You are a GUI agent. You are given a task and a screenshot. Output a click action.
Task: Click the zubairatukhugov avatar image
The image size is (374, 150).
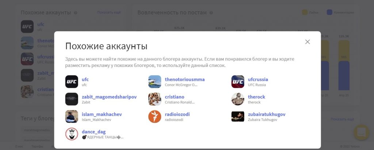[238, 117]
